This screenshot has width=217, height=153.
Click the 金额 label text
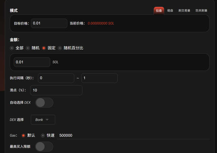click(15, 40)
